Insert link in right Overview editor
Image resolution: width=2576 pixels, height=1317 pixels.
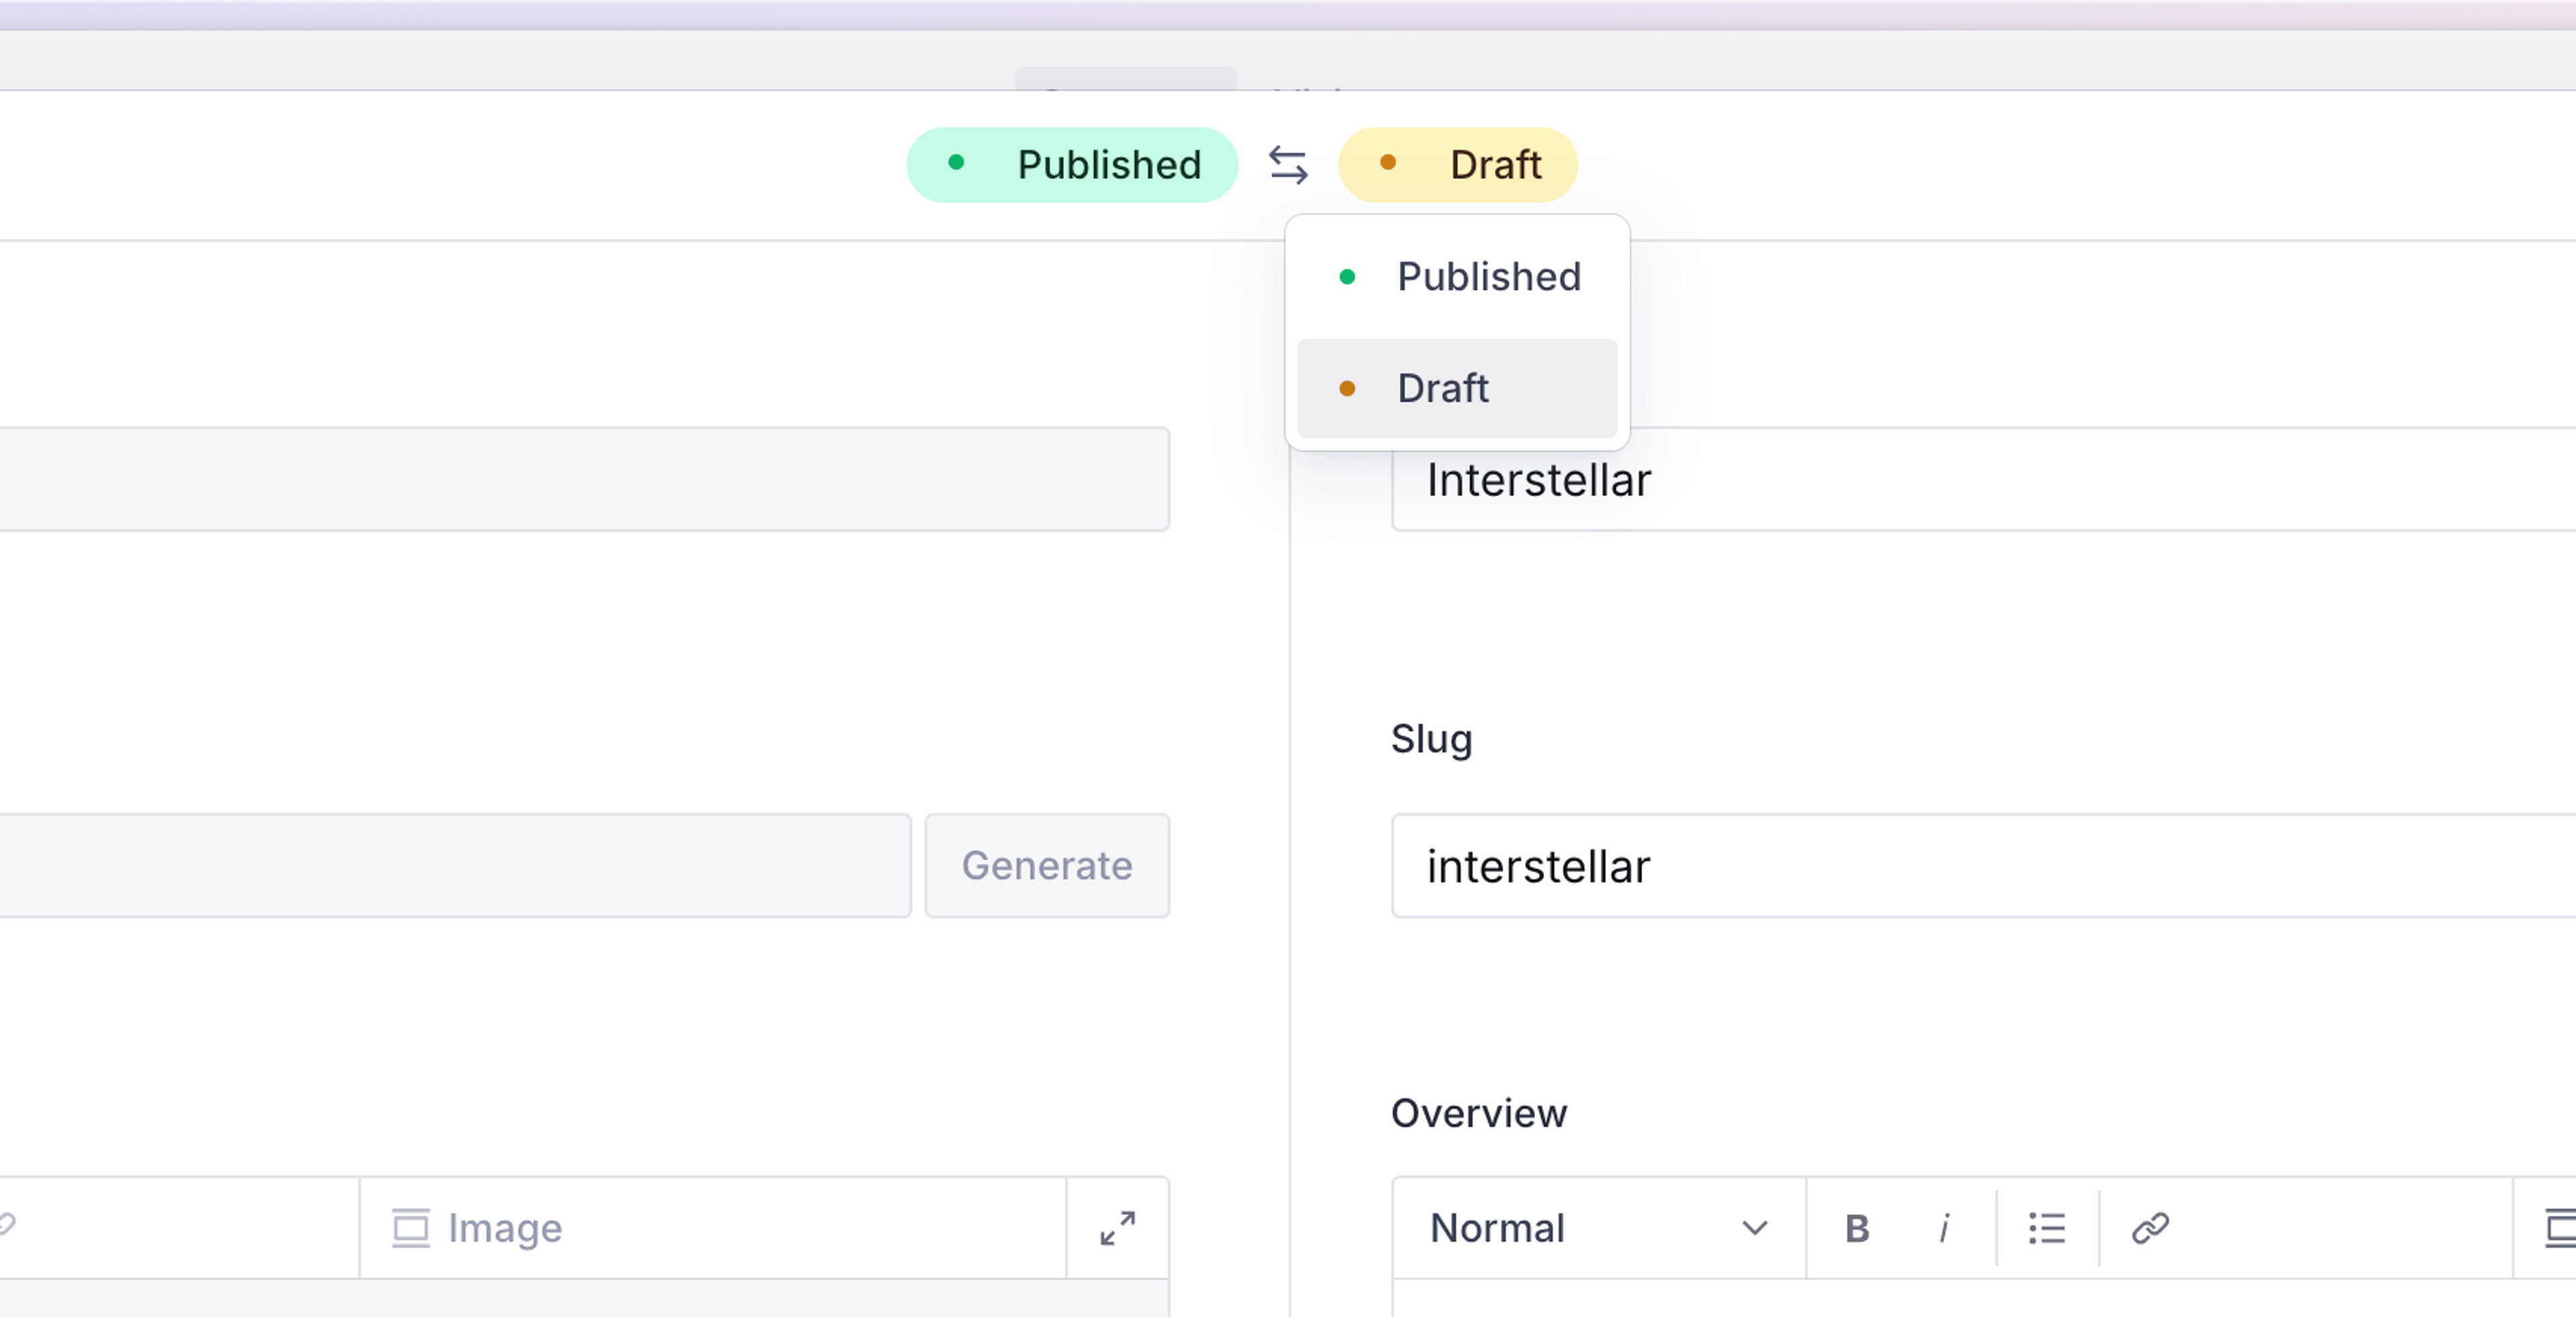pyautogui.click(x=2150, y=1228)
